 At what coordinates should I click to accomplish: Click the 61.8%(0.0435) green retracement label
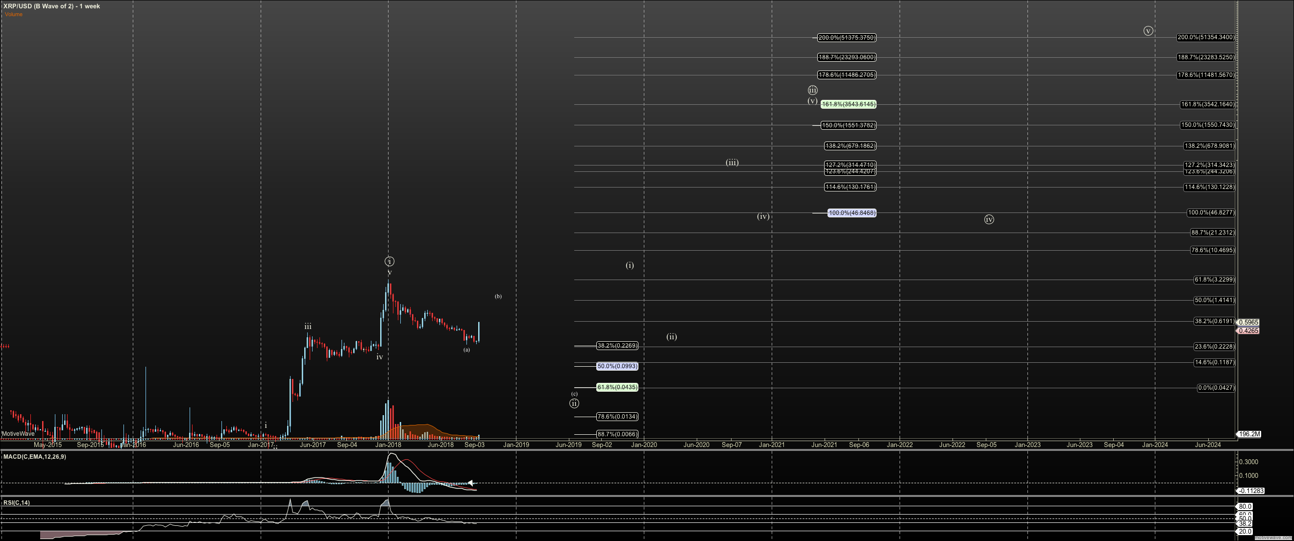pos(617,387)
